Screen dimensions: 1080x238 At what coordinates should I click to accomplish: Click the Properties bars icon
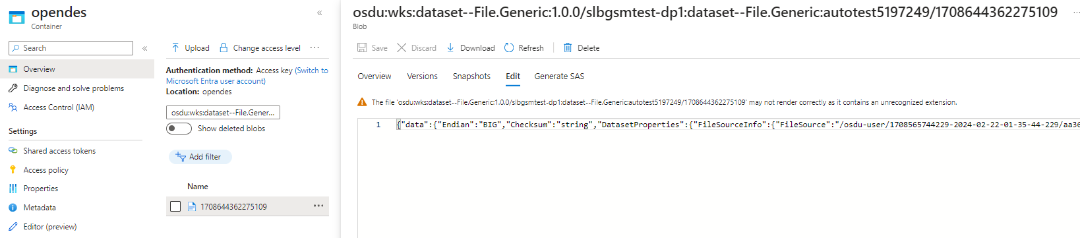[x=13, y=189]
